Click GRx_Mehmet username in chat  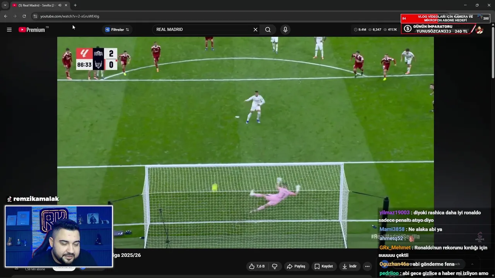[395, 248]
